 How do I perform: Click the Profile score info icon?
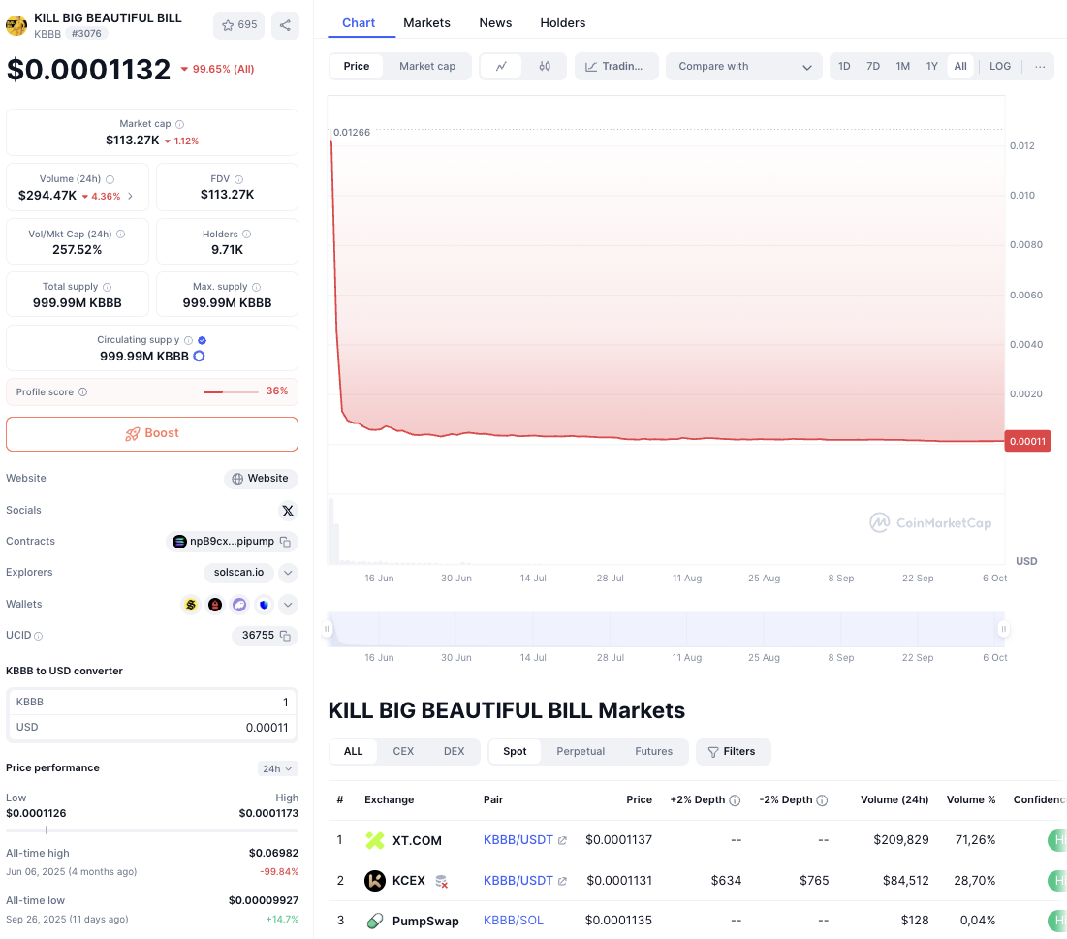pos(83,391)
